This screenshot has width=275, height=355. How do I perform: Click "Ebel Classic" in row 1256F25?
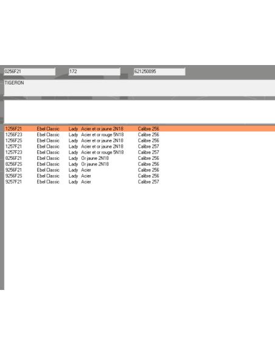(48, 140)
